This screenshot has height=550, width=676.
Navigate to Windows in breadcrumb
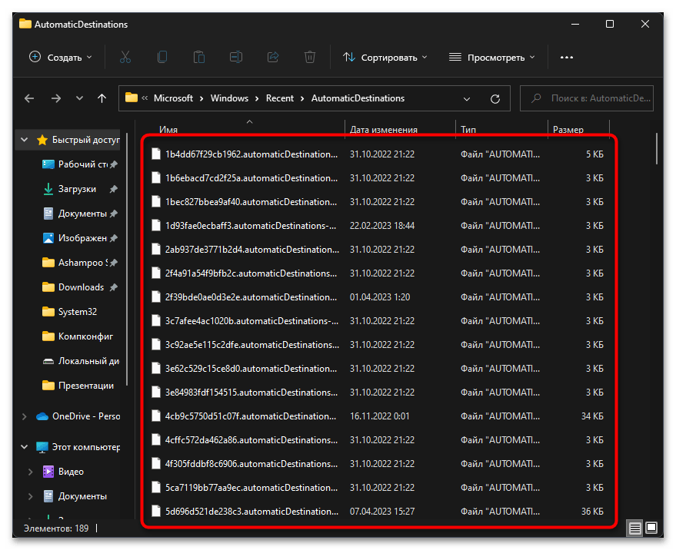click(x=229, y=98)
